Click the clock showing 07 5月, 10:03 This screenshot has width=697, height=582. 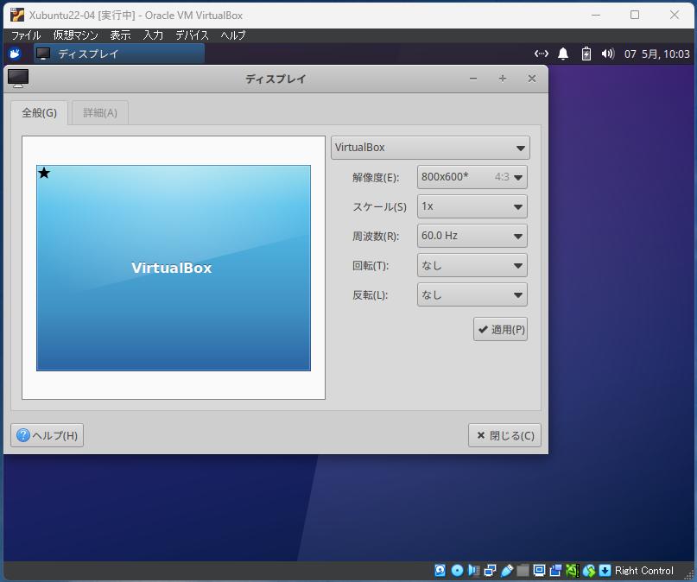pyautogui.click(x=656, y=54)
